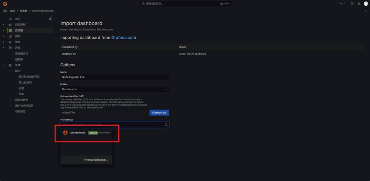Open the help question mark icon

(352, 3)
